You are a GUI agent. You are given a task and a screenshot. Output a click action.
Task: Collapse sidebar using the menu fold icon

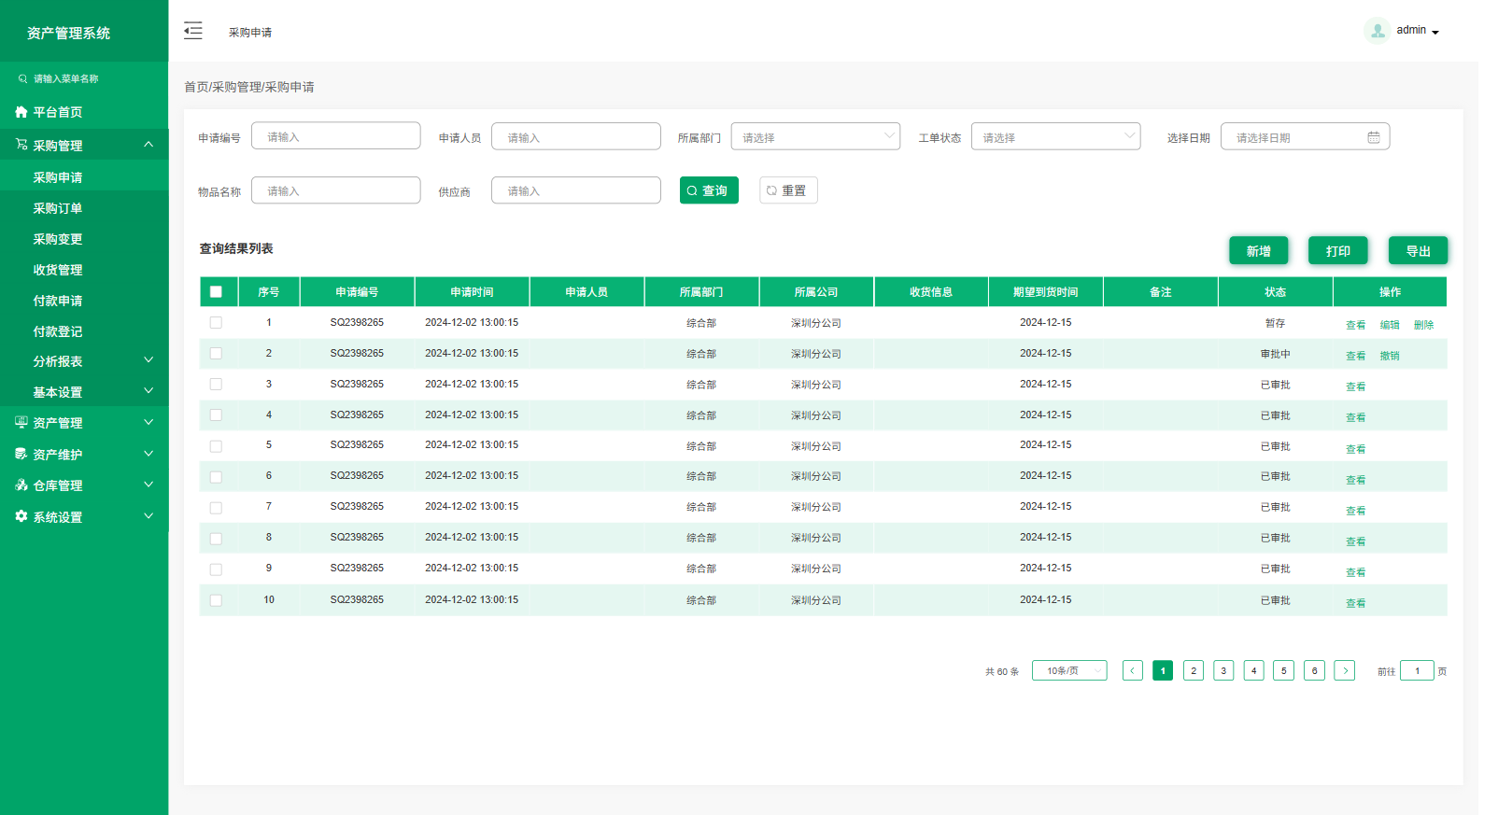(192, 31)
